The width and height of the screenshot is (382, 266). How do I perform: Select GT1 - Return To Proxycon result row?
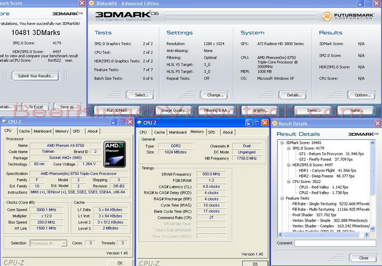331,154
